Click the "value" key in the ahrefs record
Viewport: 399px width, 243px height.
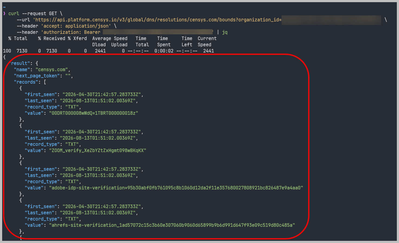click(34, 225)
